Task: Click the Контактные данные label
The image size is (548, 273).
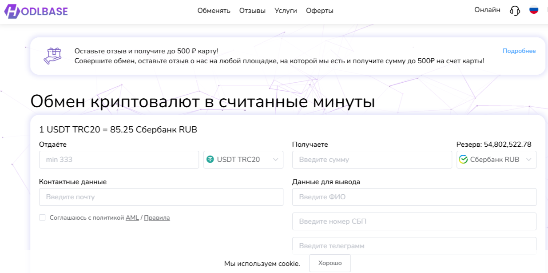Action: tap(73, 182)
